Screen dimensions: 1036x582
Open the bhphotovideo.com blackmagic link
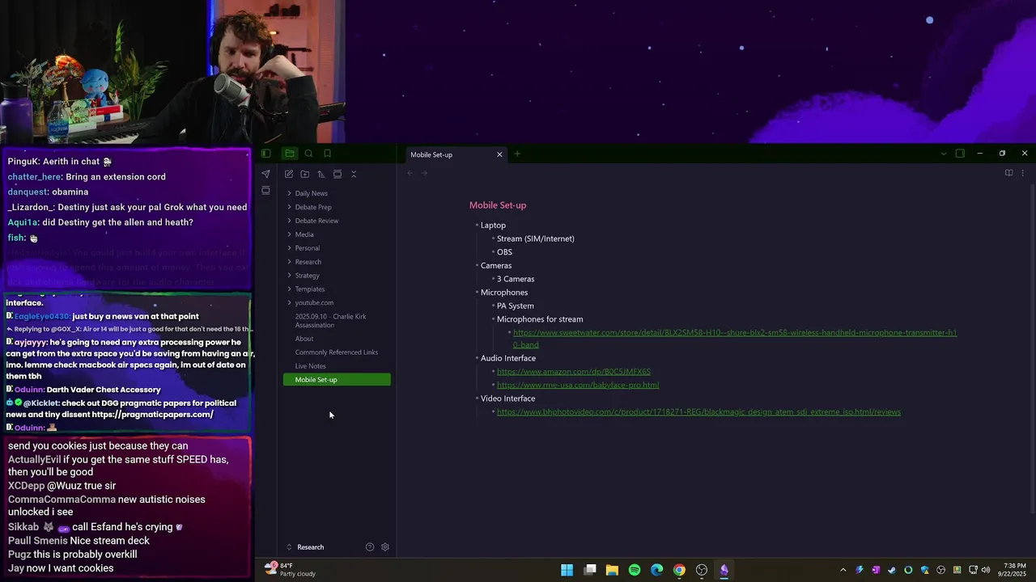[x=698, y=412]
